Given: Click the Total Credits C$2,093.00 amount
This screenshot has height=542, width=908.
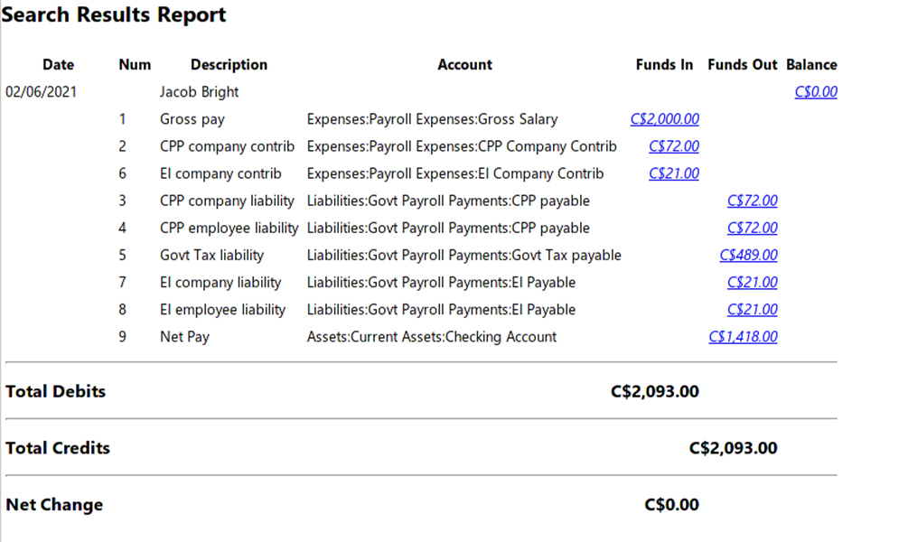Looking at the screenshot, I should 733,448.
